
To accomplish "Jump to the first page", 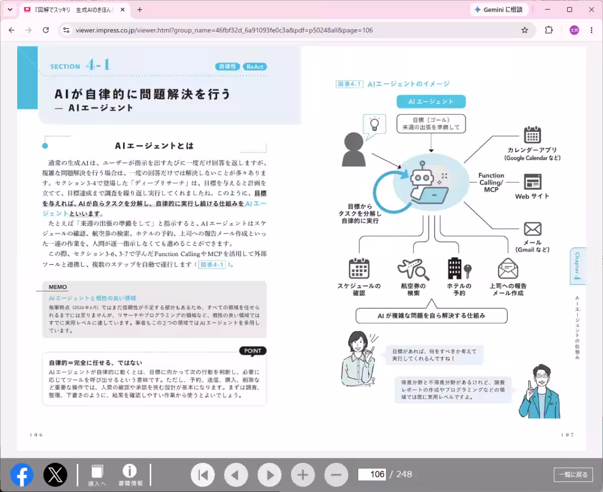I will click(203, 474).
